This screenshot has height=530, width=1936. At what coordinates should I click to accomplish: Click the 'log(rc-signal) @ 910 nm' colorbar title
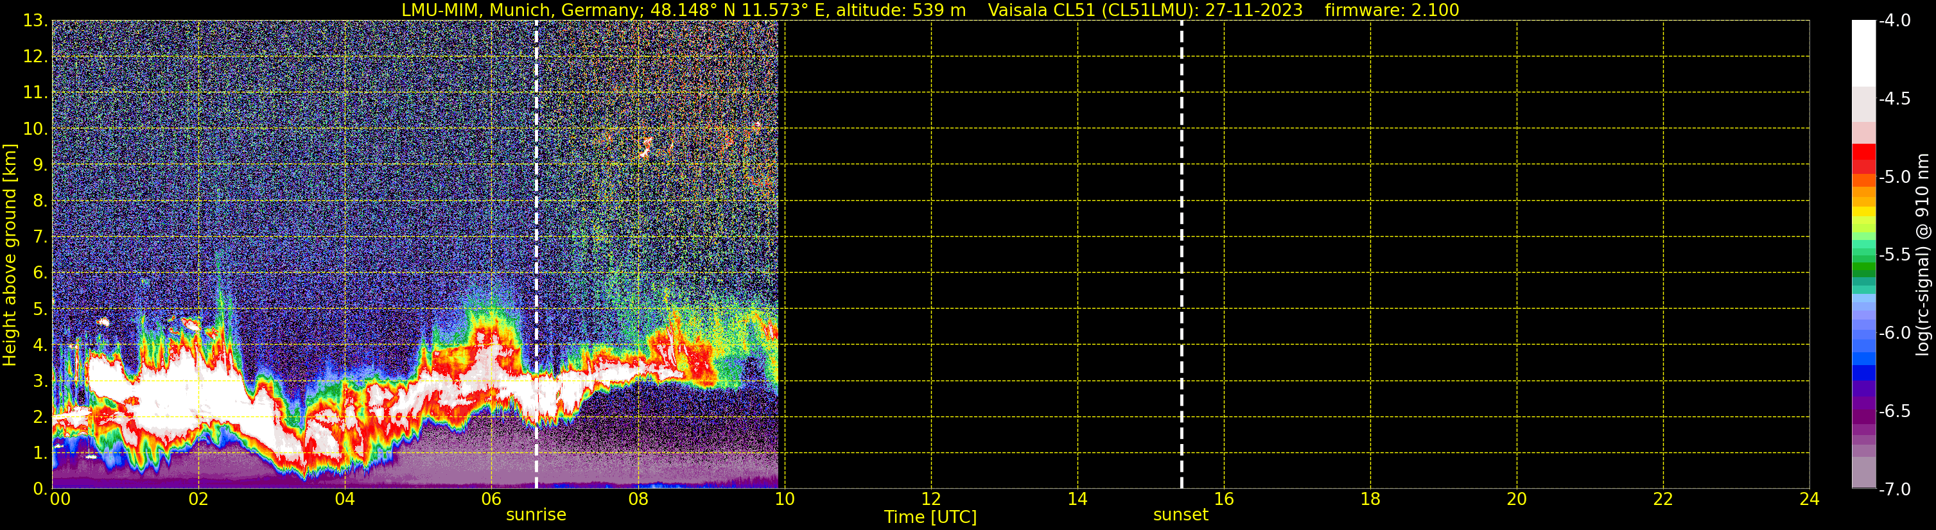[1923, 255]
